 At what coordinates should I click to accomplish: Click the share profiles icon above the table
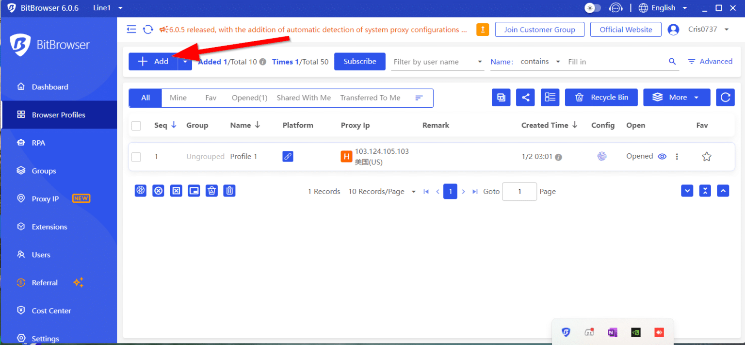[525, 98]
